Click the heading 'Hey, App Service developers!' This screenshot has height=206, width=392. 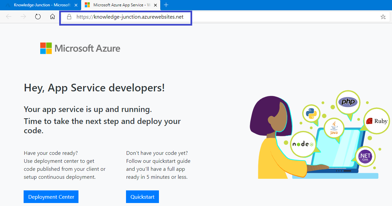94,88
